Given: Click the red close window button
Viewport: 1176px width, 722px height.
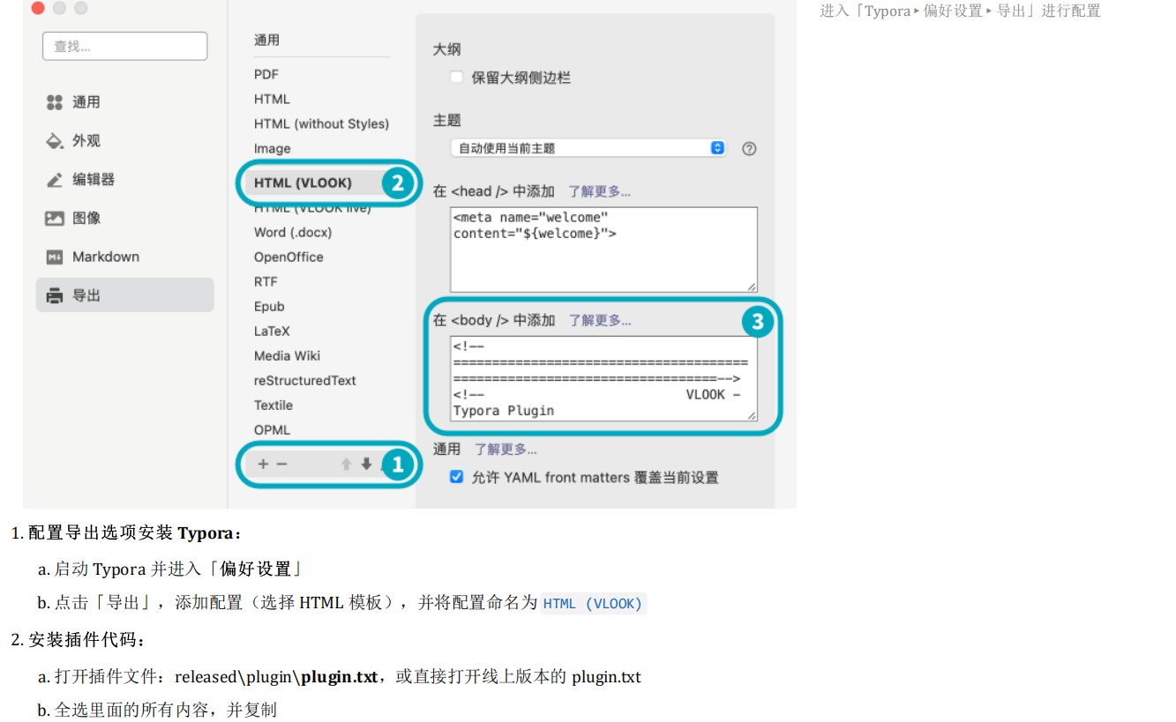Looking at the screenshot, I should [x=38, y=8].
